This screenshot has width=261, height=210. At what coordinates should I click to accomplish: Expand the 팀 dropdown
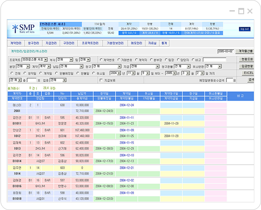tap(84, 59)
